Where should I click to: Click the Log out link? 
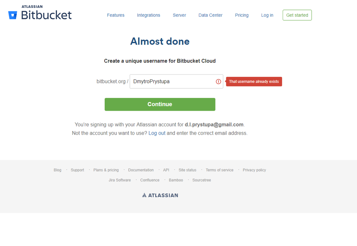pos(157,133)
